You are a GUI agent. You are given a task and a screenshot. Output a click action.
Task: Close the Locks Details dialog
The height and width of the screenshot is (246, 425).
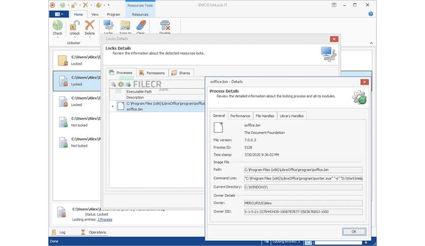tap(334, 39)
